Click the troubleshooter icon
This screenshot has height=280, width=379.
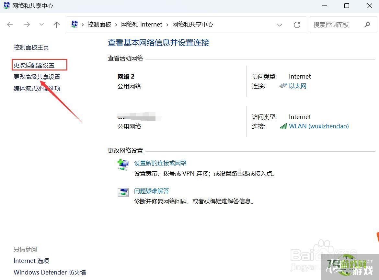pyautogui.click(x=123, y=192)
